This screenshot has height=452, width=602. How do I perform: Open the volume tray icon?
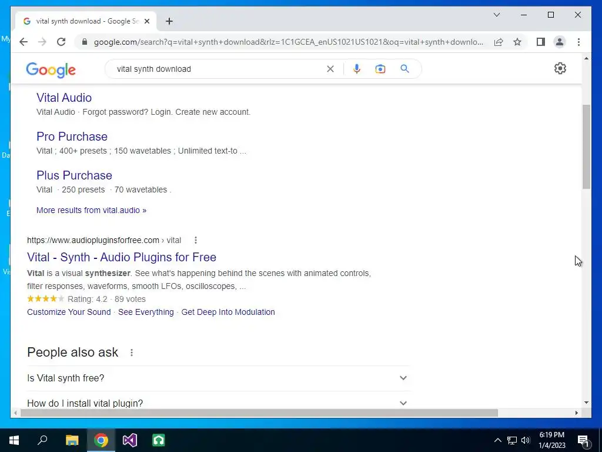[x=526, y=440]
